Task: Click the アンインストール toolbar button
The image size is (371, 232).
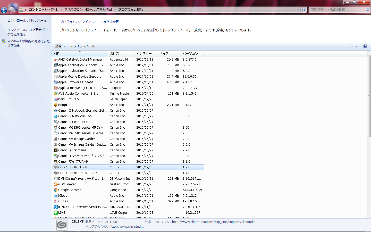Action: (x=83, y=46)
